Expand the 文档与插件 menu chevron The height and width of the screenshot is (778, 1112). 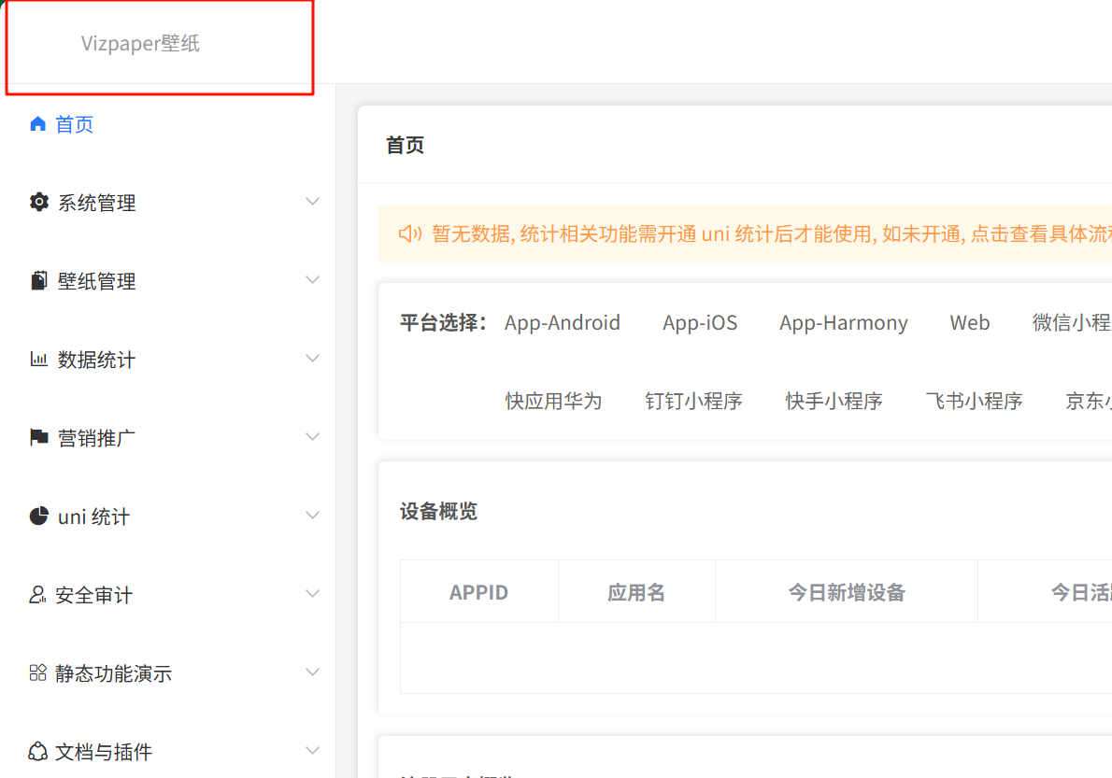click(x=312, y=750)
